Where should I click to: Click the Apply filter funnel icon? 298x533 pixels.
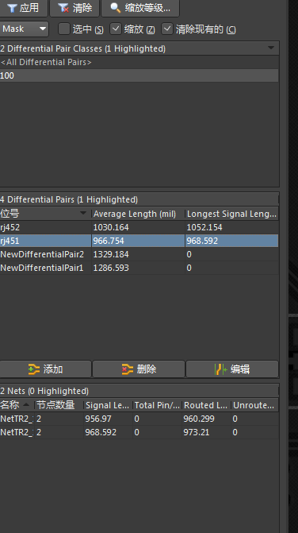click(12, 8)
